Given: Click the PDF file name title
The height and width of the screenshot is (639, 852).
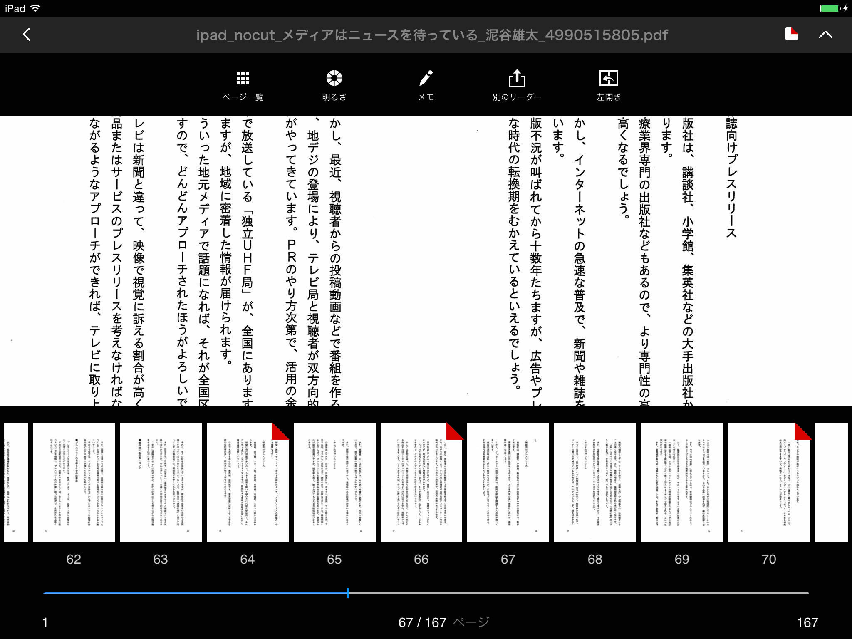Looking at the screenshot, I should tap(432, 35).
